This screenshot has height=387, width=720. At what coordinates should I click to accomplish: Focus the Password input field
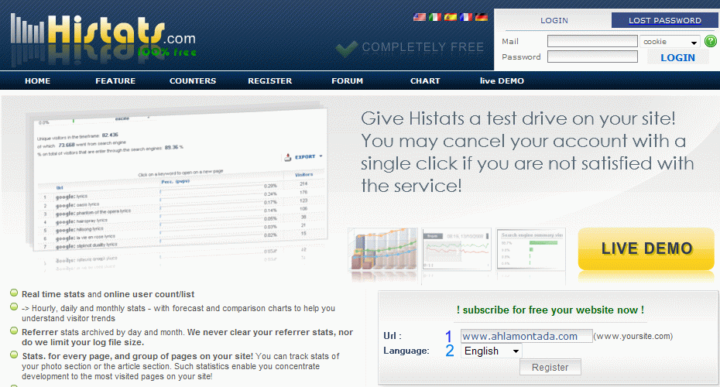592,57
